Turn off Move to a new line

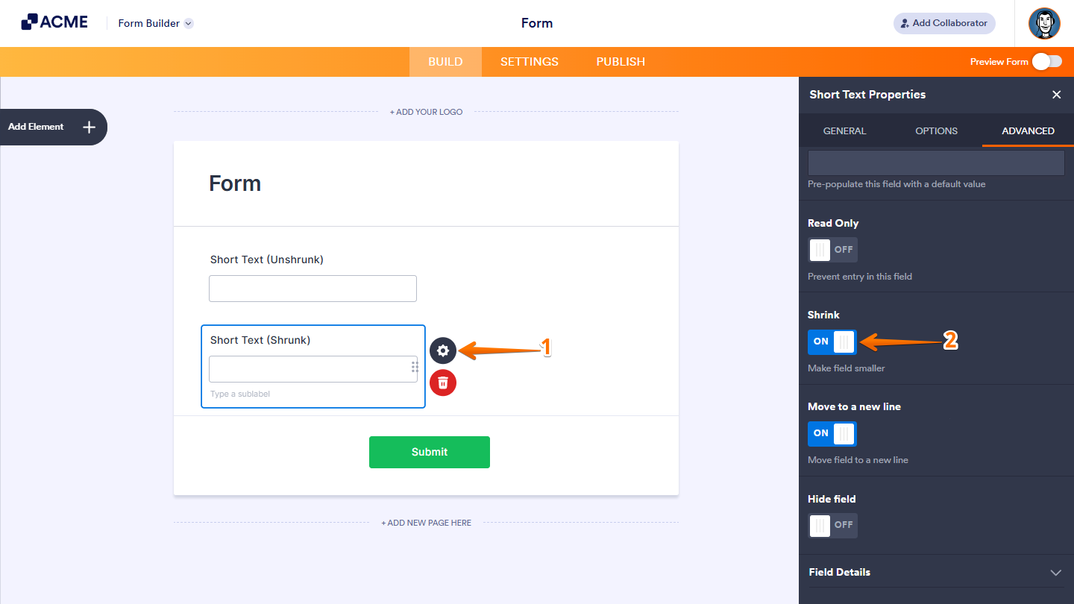coord(832,433)
